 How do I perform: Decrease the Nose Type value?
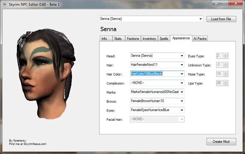pos(225,75)
